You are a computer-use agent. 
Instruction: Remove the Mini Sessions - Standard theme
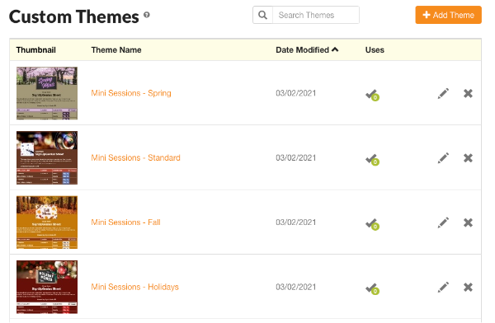click(468, 158)
